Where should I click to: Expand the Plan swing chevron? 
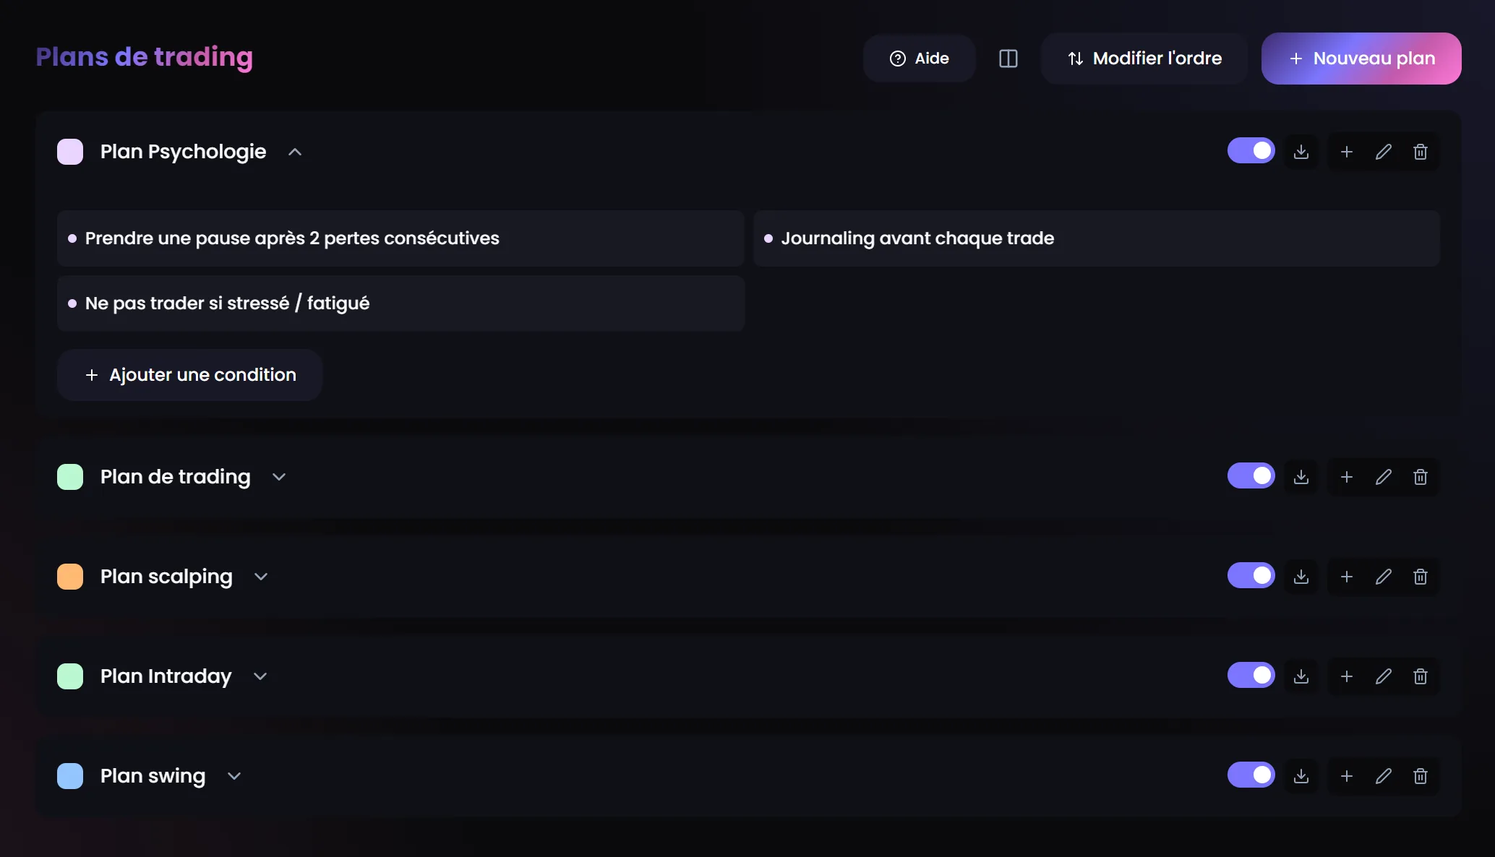tap(234, 776)
